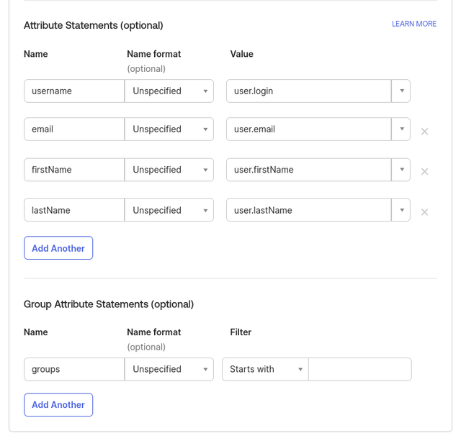Expand value options arrow for user.firstName
461x446 pixels.
(x=401, y=170)
